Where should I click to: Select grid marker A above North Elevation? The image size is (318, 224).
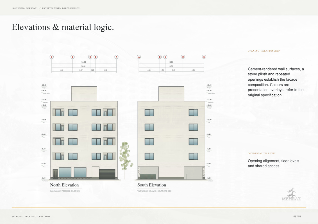tap(116, 57)
